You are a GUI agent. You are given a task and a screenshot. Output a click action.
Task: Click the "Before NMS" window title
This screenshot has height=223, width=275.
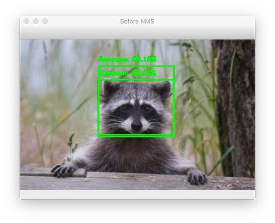click(x=137, y=22)
